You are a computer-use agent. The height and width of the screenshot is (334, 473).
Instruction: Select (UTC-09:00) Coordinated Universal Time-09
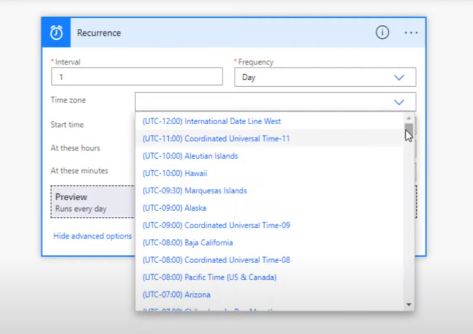(x=269, y=225)
